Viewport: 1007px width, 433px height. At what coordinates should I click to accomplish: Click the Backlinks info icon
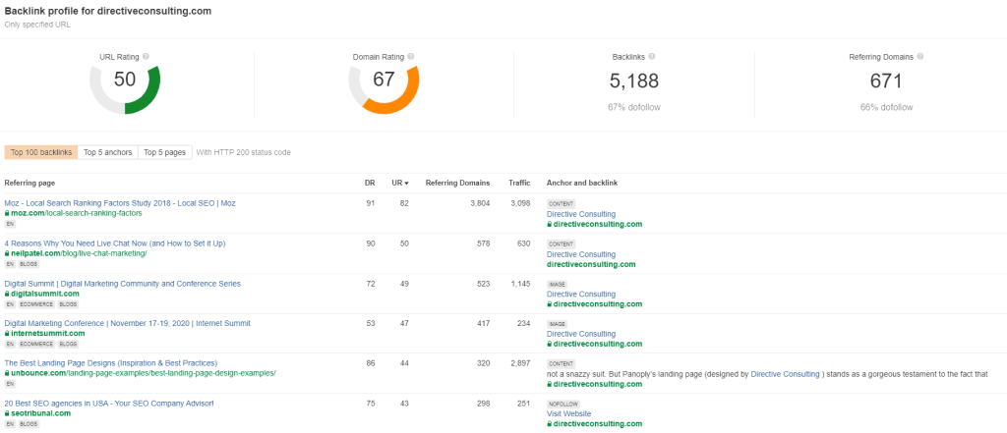[652, 56]
